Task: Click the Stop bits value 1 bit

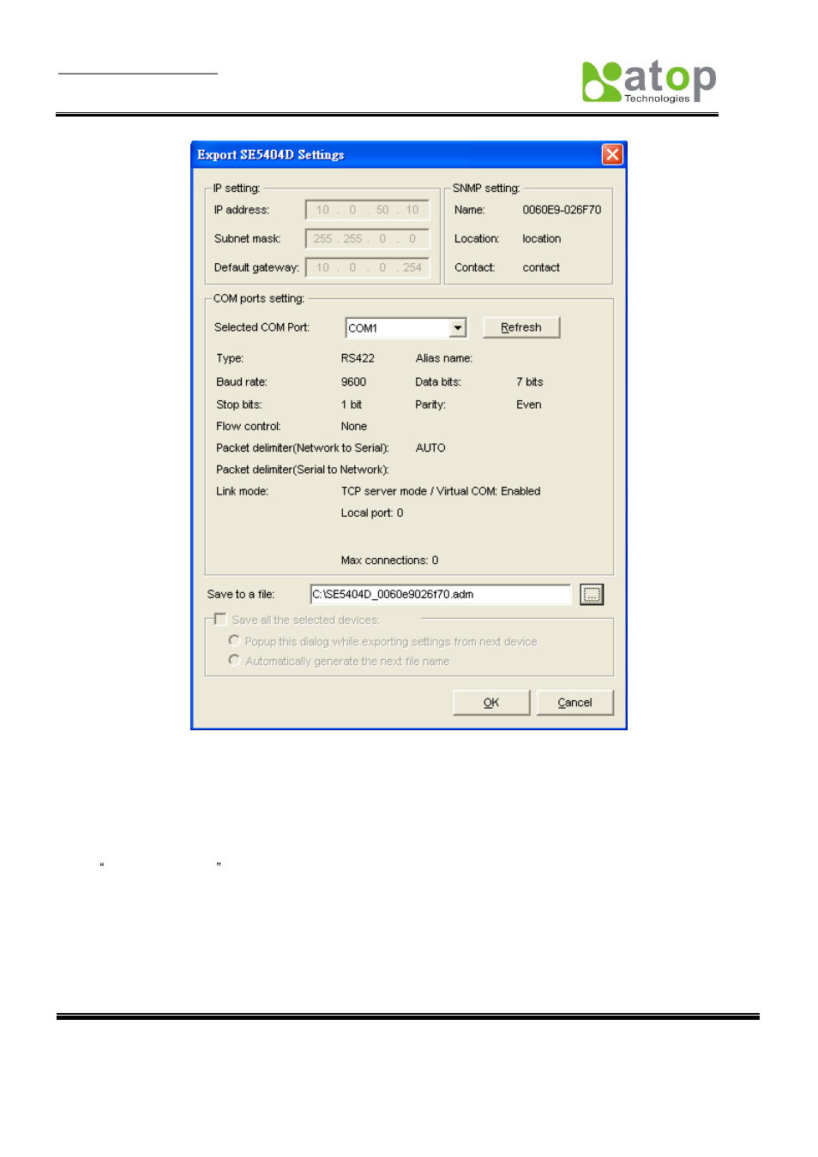Action: 352,405
